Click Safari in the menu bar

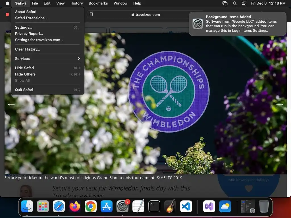click(20, 3)
